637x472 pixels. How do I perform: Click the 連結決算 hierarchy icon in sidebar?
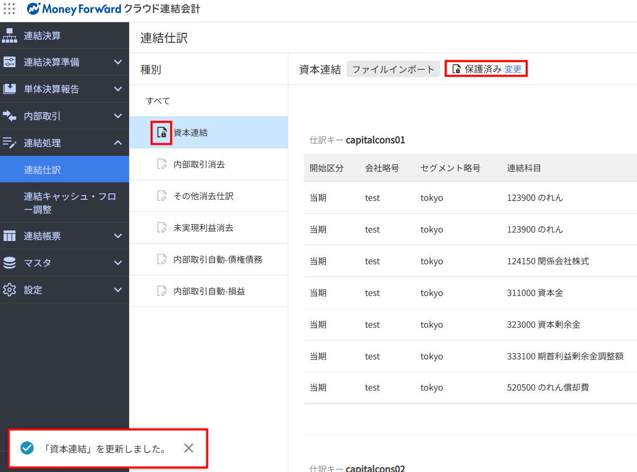(x=10, y=35)
